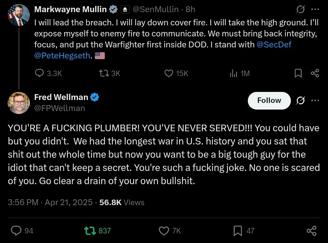
Task: Open the 3:56 PM Apr 21 timestamp
Action: (50, 203)
